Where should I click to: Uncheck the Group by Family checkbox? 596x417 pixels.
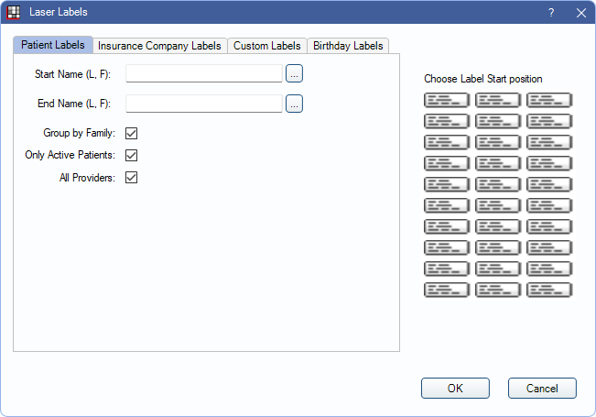click(x=132, y=134)
